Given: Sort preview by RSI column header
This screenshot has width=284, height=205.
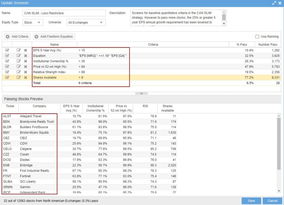Looking at the screenshot, I should [x=145, y=108].
